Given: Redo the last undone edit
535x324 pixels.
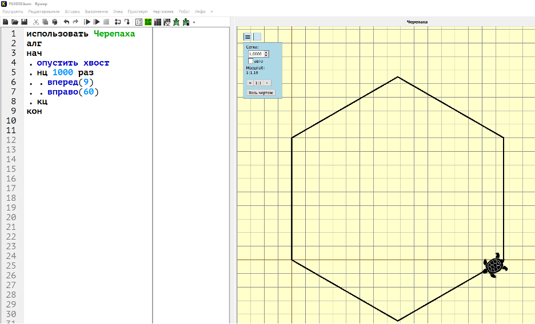Looking at the screenshot, I should [x=75, y=22].
